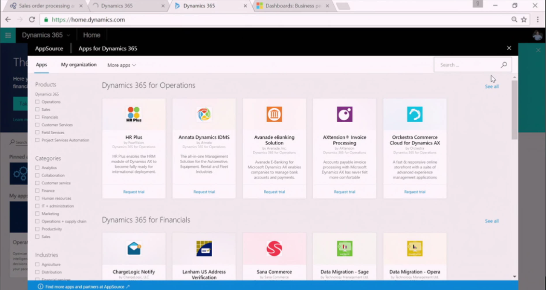Screen dimensions: 546x290
Task: Check the Project Services Automation filter
Action: coord(37,140)
